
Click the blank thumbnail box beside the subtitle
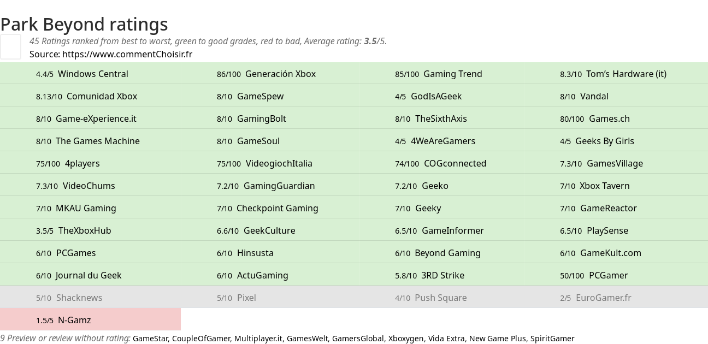click(10, 46)
